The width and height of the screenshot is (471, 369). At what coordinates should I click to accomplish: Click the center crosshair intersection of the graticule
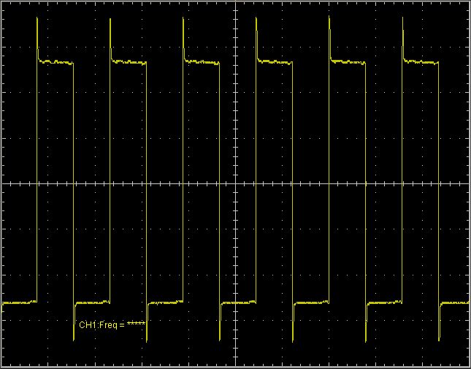pyautogui.click(x=236, y=184)
